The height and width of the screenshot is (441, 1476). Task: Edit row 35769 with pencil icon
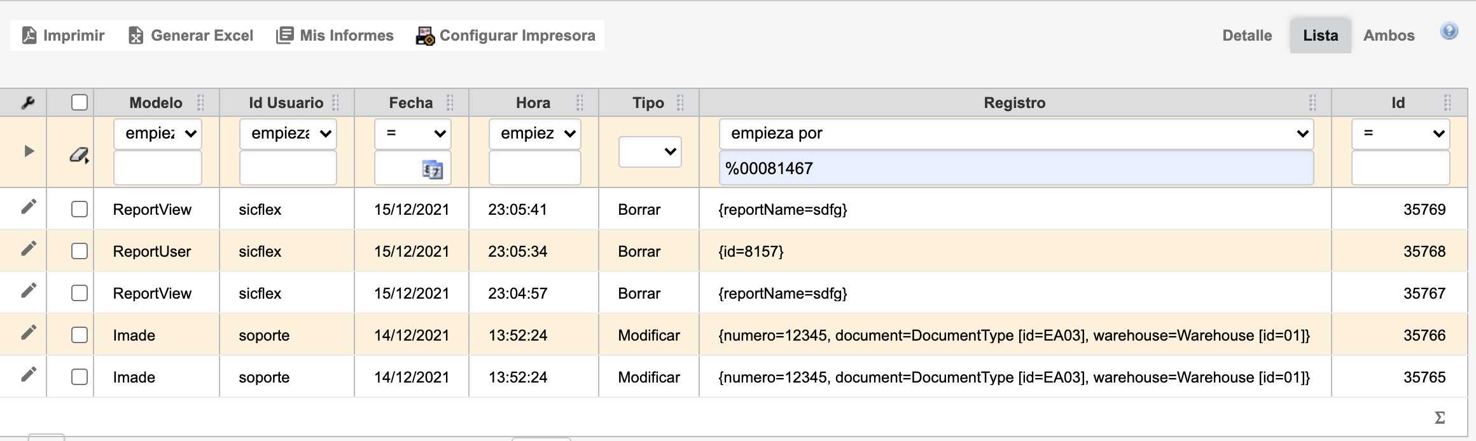click(x=28, y=207)
